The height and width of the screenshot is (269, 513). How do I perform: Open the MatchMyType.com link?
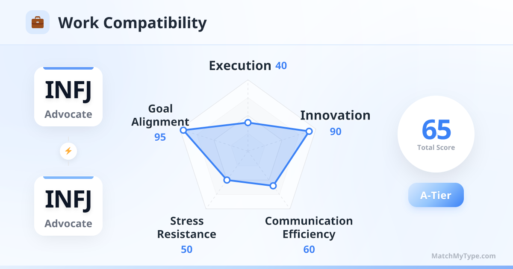[x=463, y=256]
